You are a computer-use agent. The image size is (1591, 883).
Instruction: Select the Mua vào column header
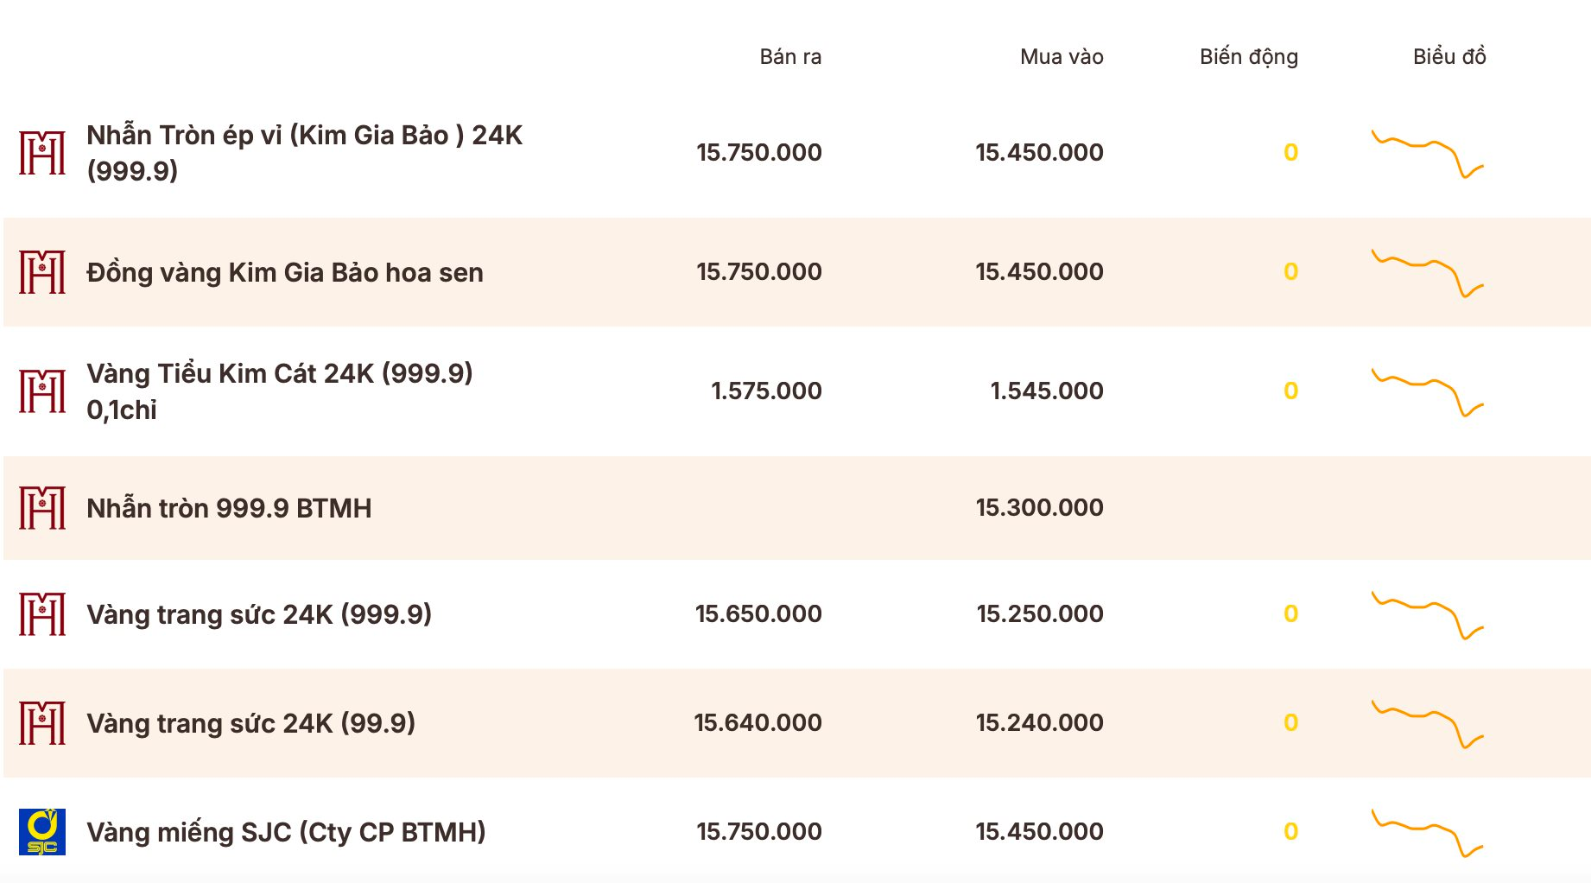coord(1062,57)
